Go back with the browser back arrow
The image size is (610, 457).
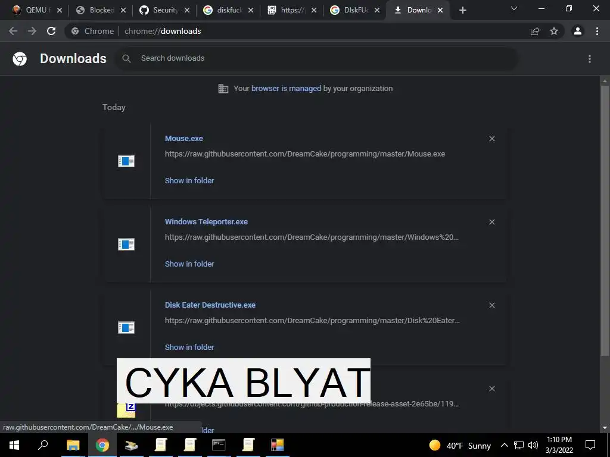tap(13, 31)
